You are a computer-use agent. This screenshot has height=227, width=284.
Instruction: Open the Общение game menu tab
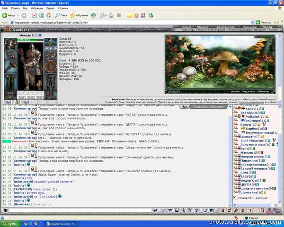tap(203, 27)
